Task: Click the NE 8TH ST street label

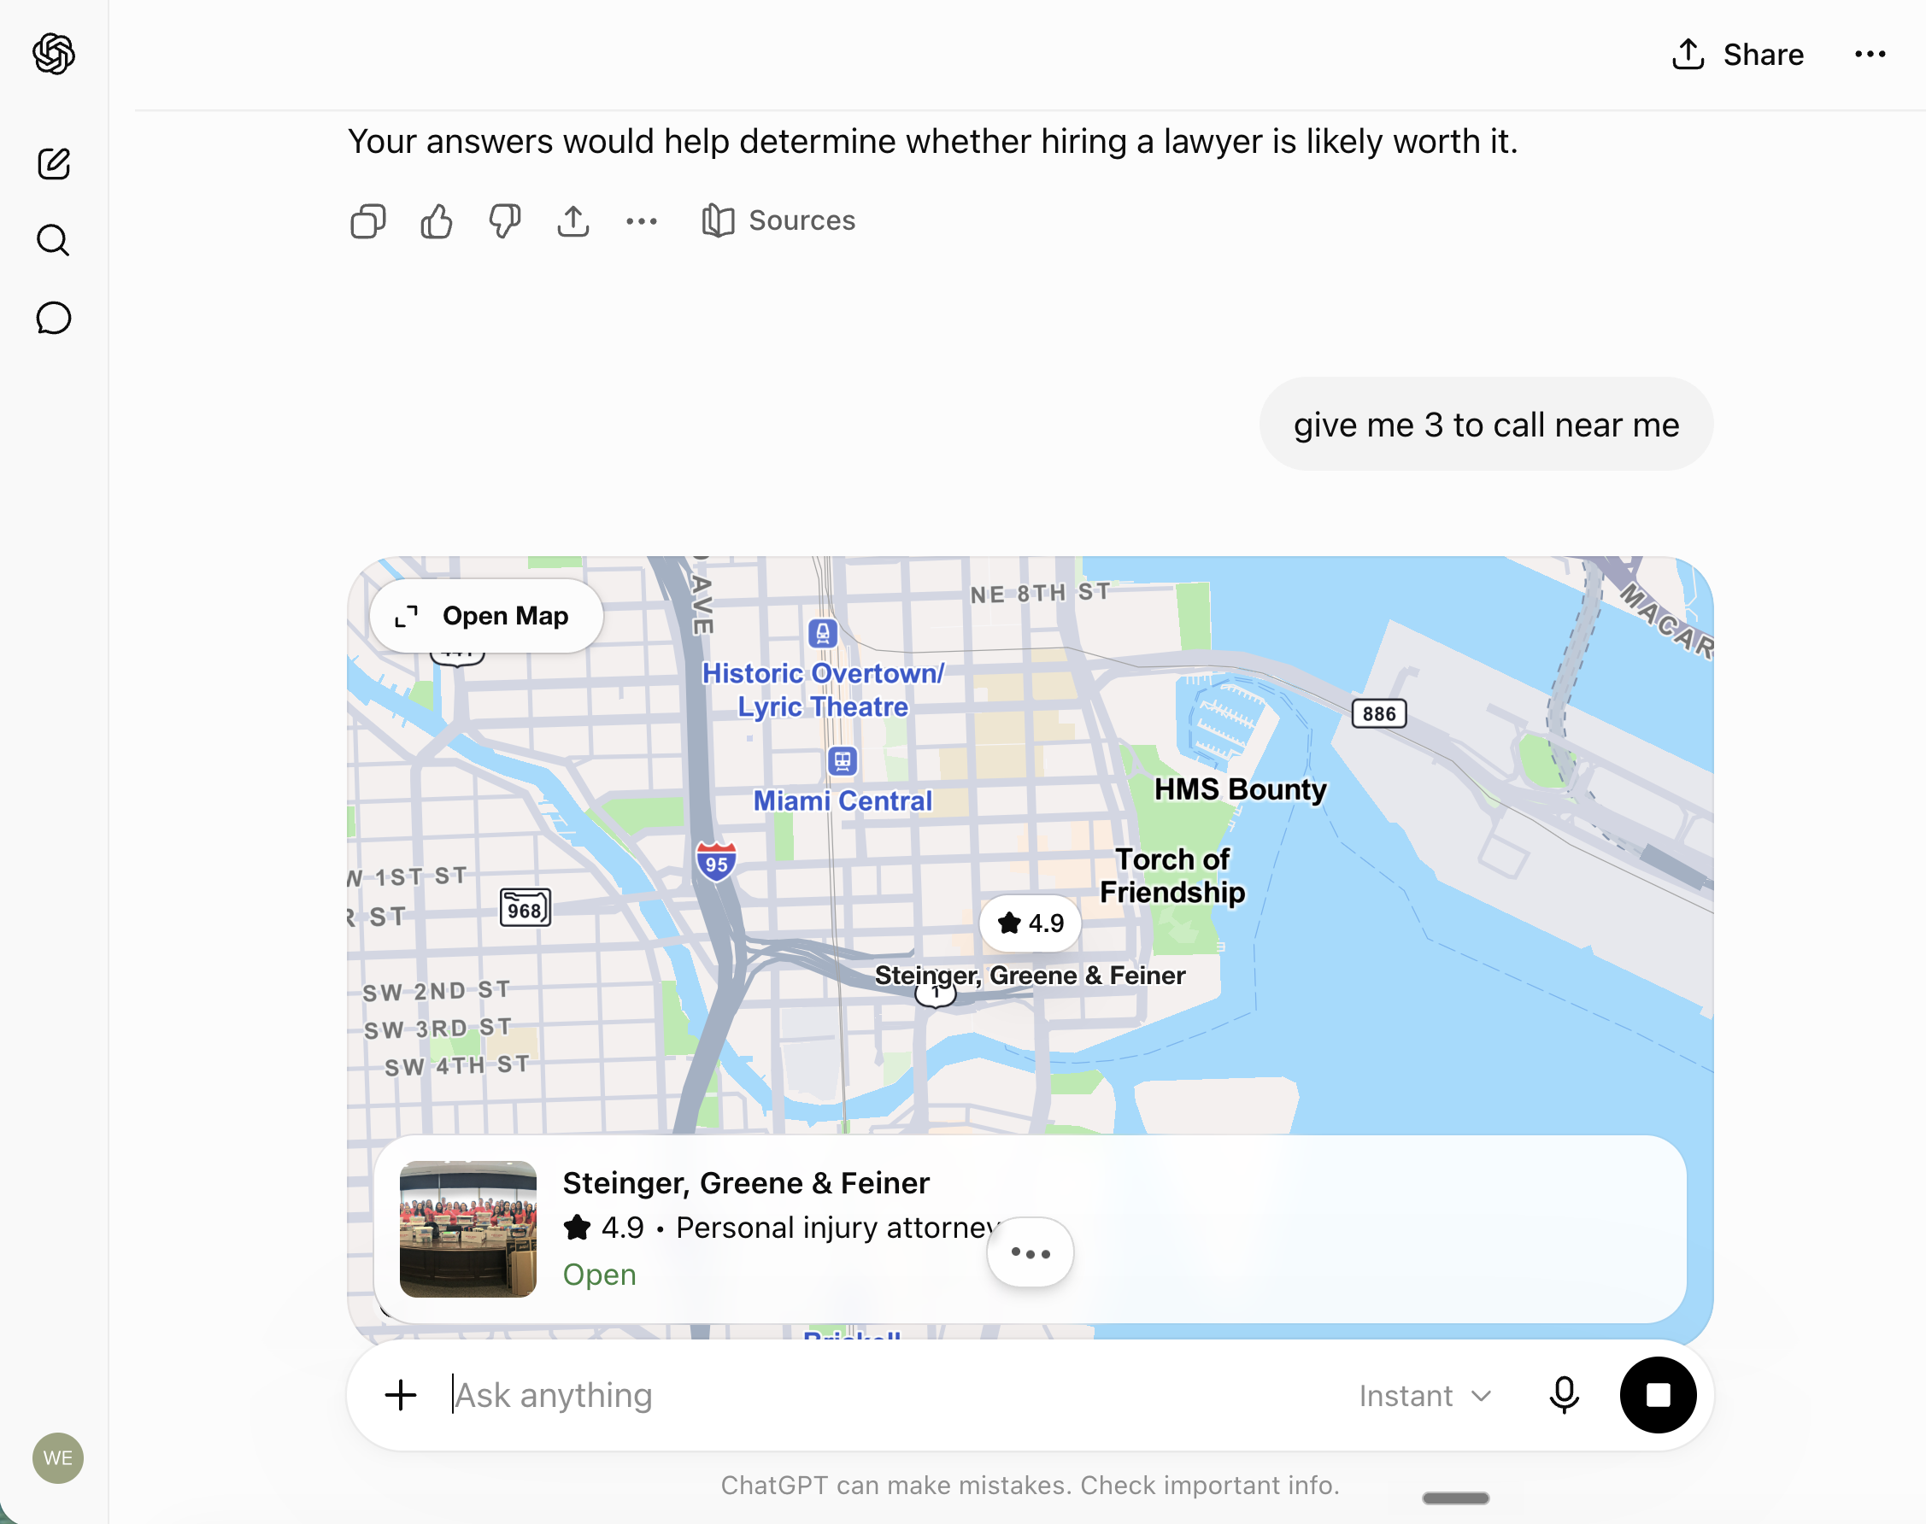Action: pyautogui.click(x=1040, y=593)
